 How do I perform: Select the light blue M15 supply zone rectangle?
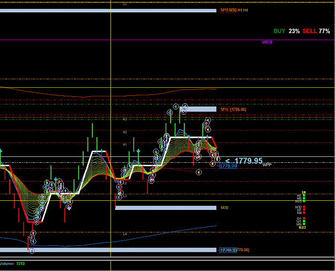(198, 109)
